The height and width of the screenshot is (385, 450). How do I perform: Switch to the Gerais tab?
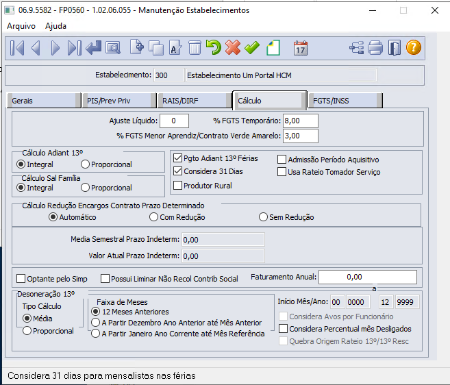[43, 101]
